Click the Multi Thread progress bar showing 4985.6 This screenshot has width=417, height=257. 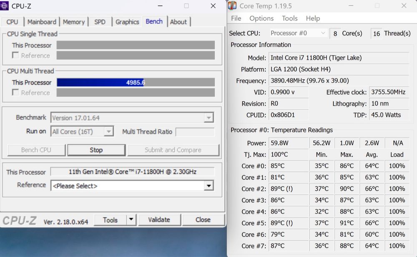click(136, 82)
